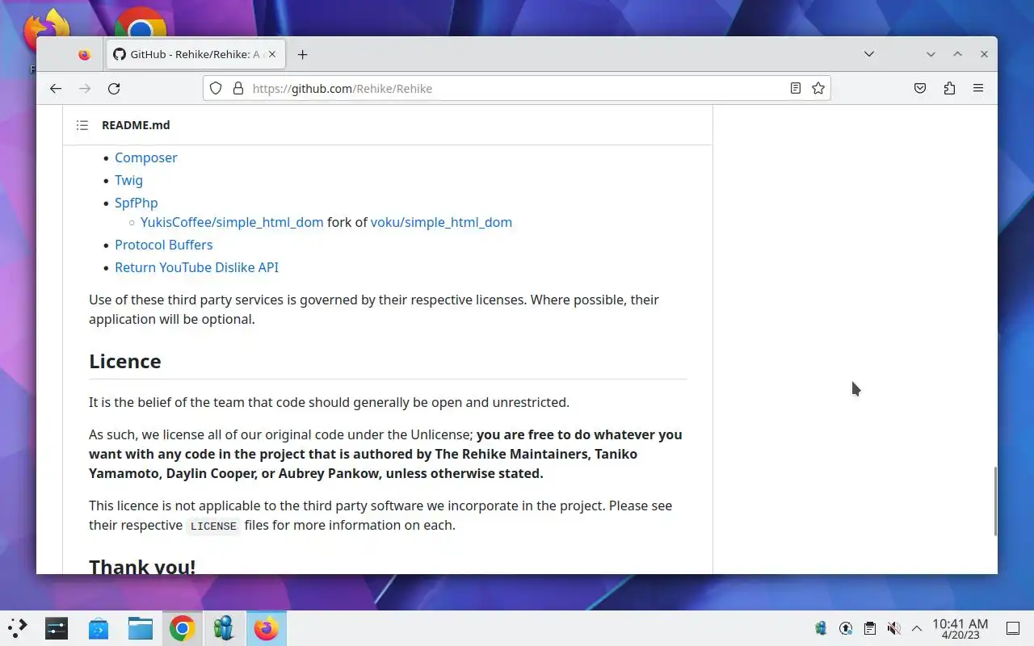Open voku/simple_html_dom link

pyautogui.click(x=441, y=222)
